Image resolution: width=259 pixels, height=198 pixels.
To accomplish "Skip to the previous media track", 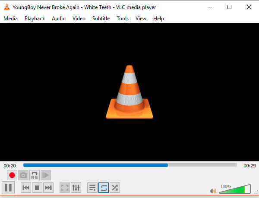I will coord(26,188).
